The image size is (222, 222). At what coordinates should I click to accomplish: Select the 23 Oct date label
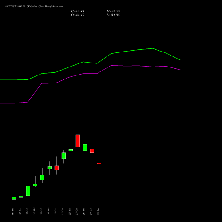click(77, 211)
